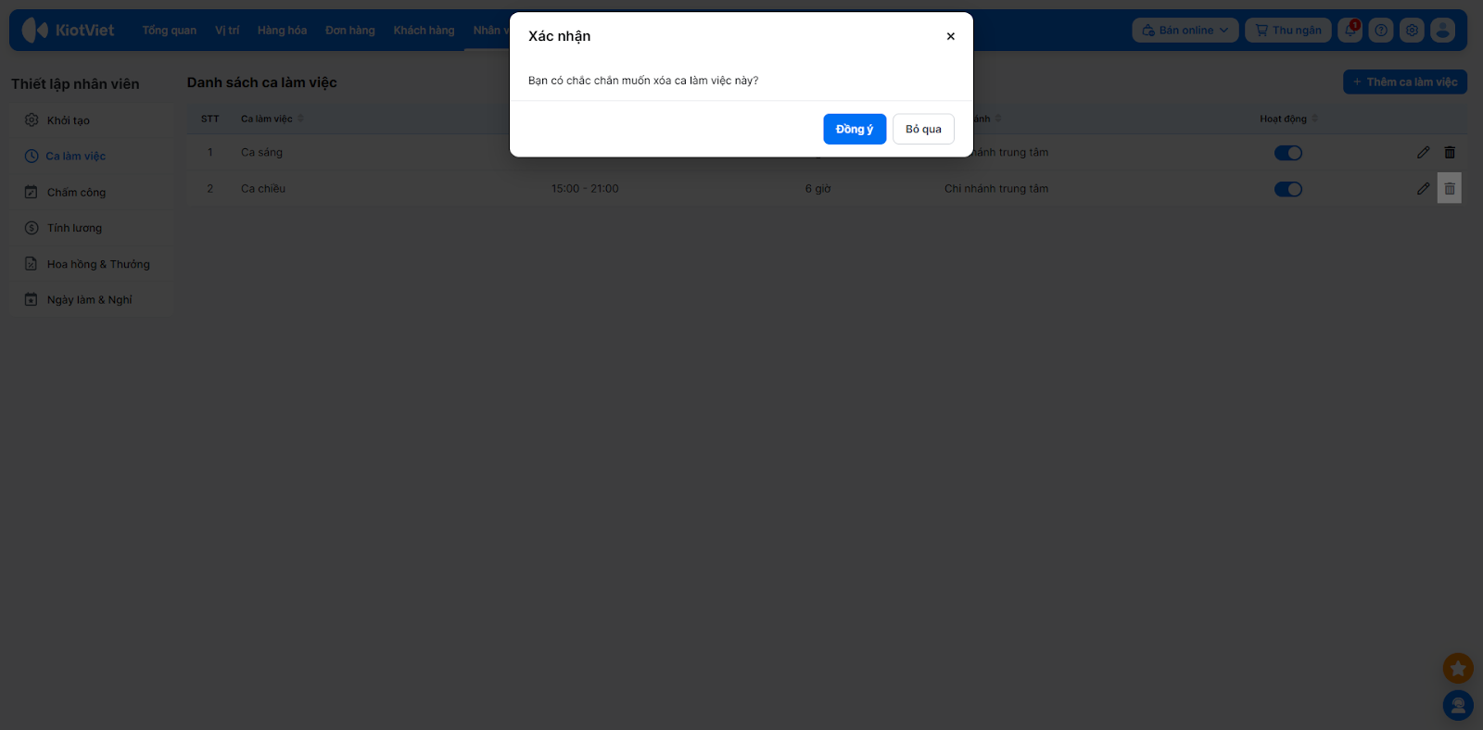1483x730 pixels.
Task: Click the trash icon for Ca sáng
Action: 1450,153
